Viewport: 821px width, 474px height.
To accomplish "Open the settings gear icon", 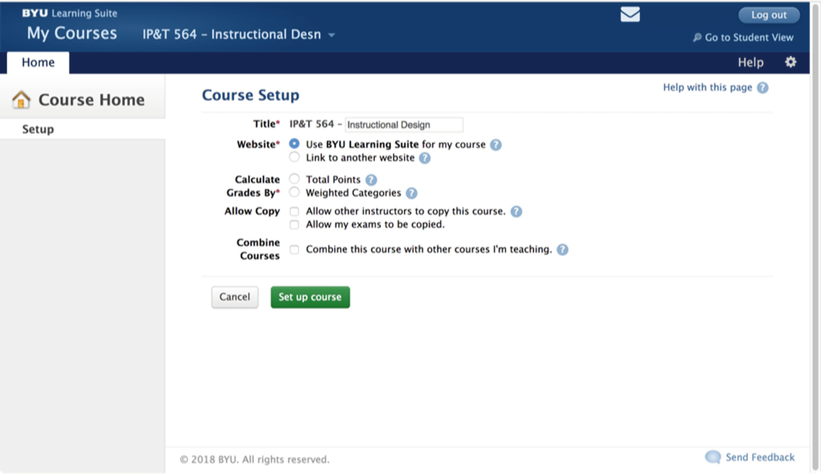I will pyautogui.click(x=790, y=62).
